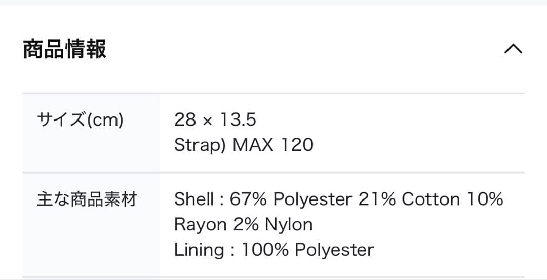
Task: Click the 100% Polyester lining text
Action: point(307,250)
